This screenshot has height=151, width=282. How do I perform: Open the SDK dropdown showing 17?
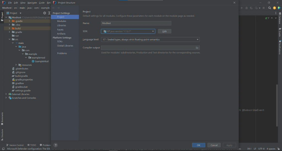(x=128, y=31)
